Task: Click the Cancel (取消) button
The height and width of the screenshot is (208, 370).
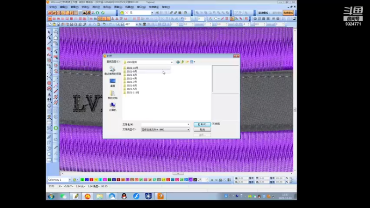Action: [202, 130]
